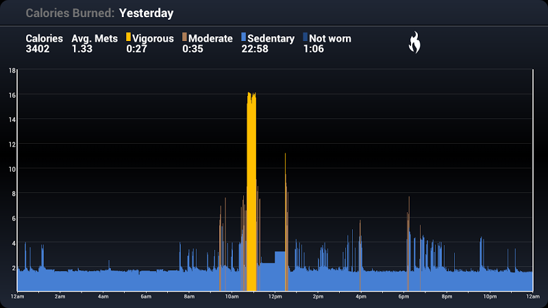Select the Moderate 0:35 duration value
The image size is (548, 308).
(x=194, y=49)
